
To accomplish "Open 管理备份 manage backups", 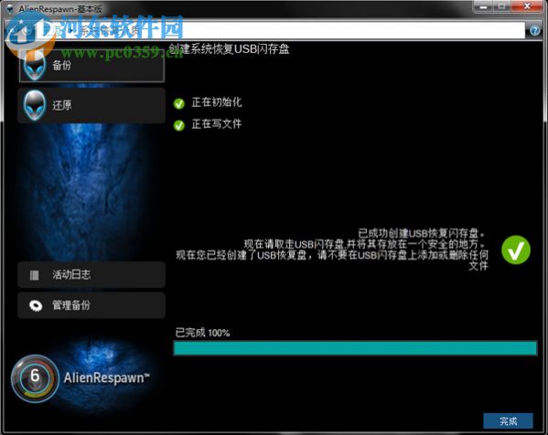I will click(x=91, y=305).
